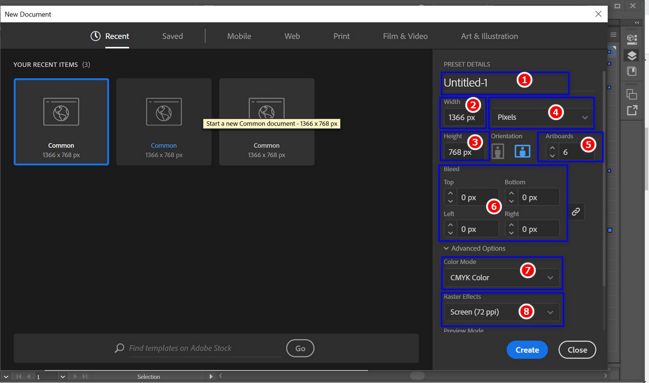Switch to the Mobile tab
The width and height of the screenshot is (649, 383).
[239, 36]
